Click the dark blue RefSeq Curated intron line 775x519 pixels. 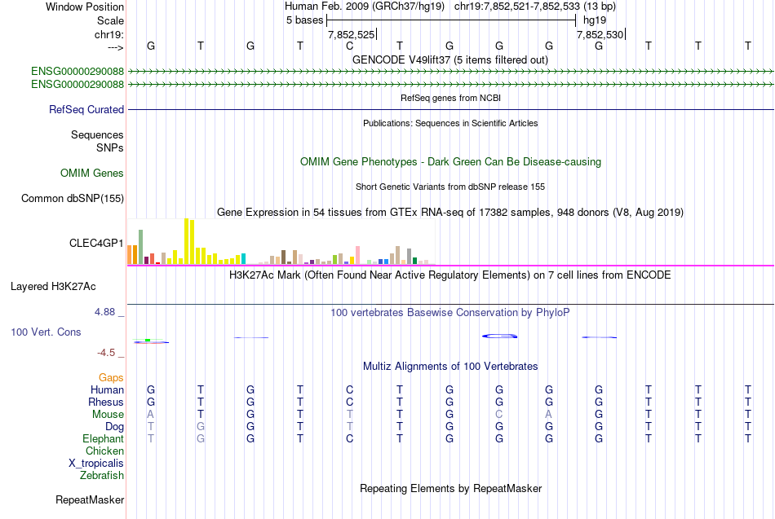tap(450, 110)
